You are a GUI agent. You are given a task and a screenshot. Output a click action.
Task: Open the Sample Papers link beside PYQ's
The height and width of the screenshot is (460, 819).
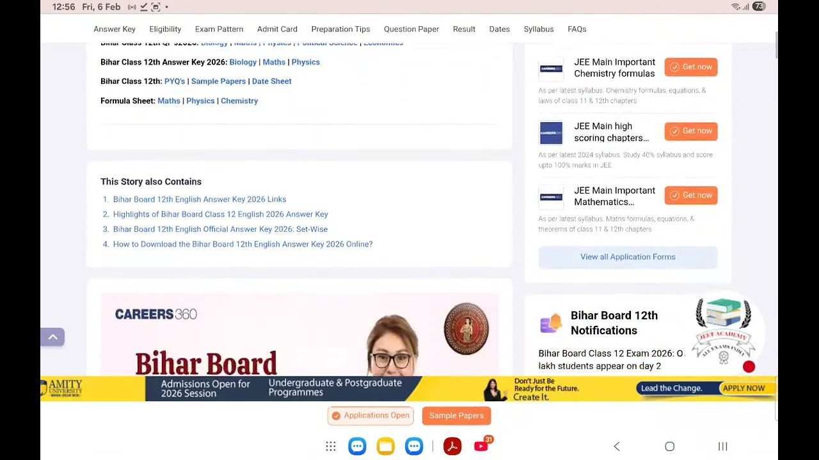(218, 81)
